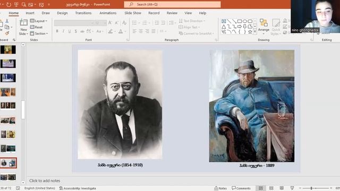Open the Change Case dropdown
The image size is (340, 191).
99,31
